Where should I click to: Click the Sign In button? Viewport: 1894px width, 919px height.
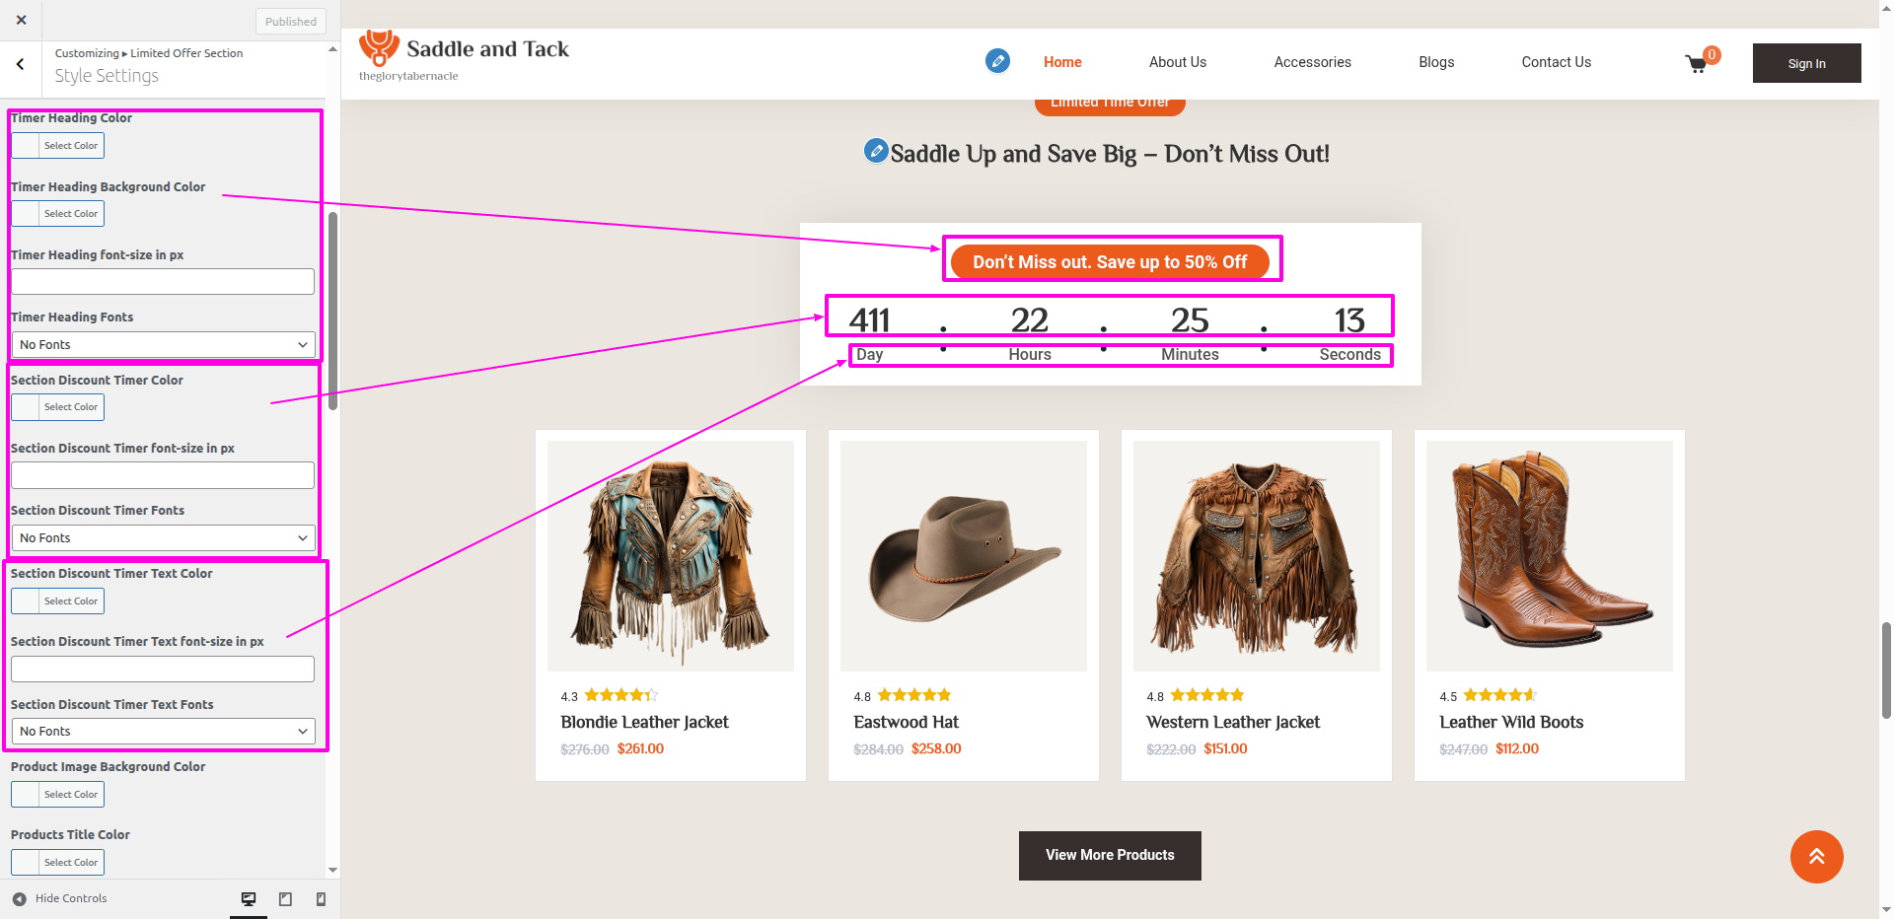1806,63
